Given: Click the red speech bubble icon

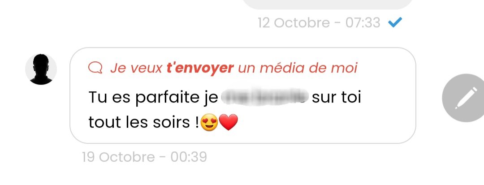Looking at the screenshot, I should 95,68.
